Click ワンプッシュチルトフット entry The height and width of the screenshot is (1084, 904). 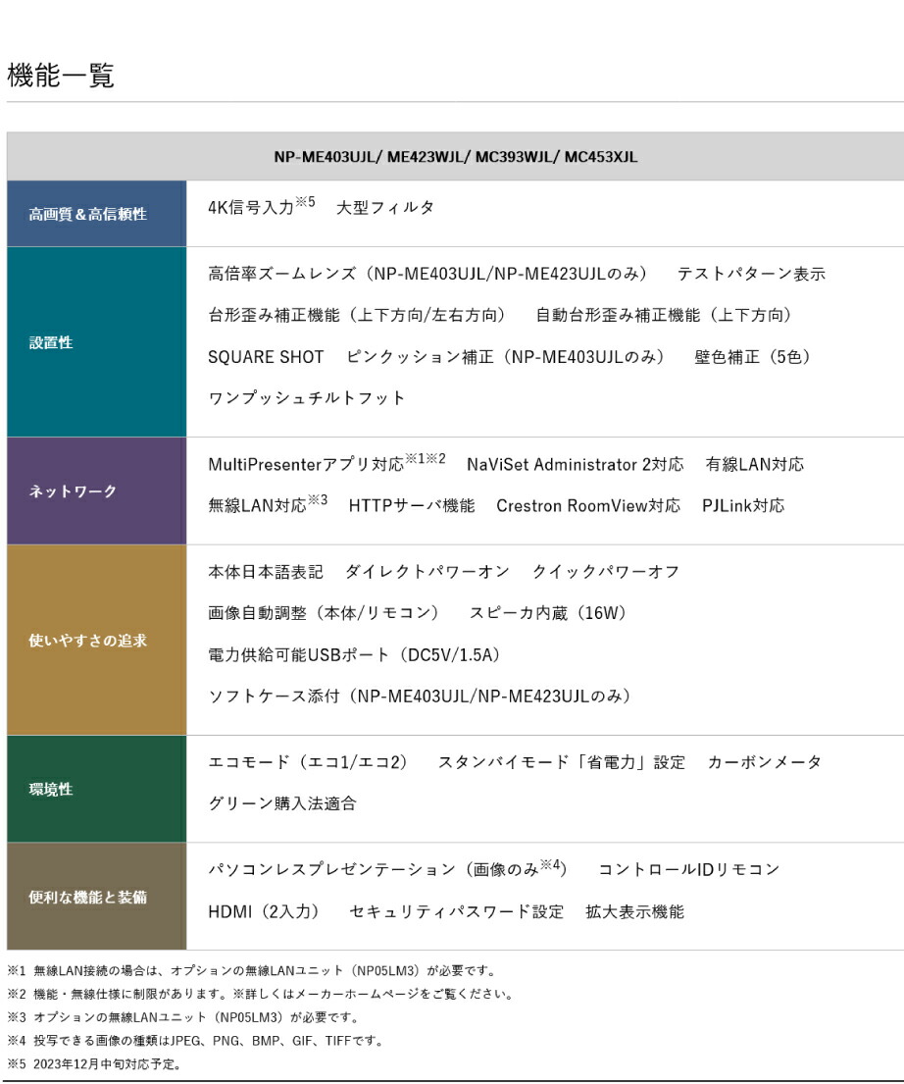(x=306, y=398)
